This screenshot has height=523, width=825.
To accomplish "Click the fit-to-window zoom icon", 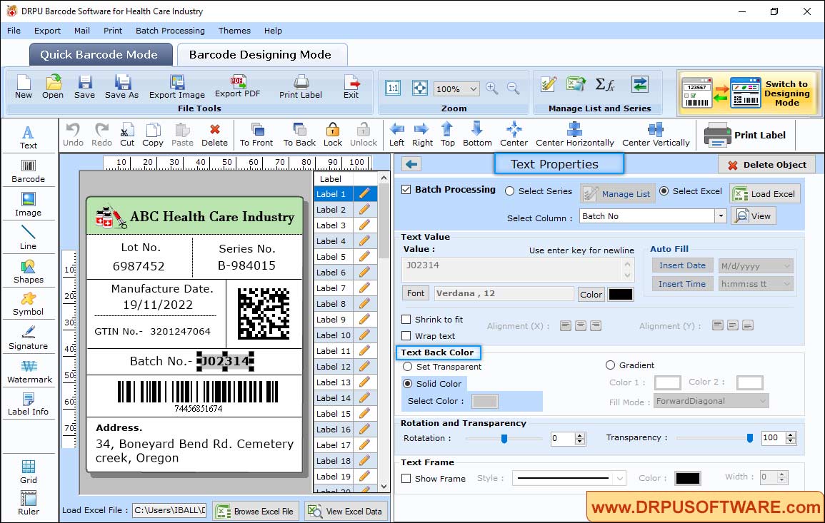I will 420,88.
